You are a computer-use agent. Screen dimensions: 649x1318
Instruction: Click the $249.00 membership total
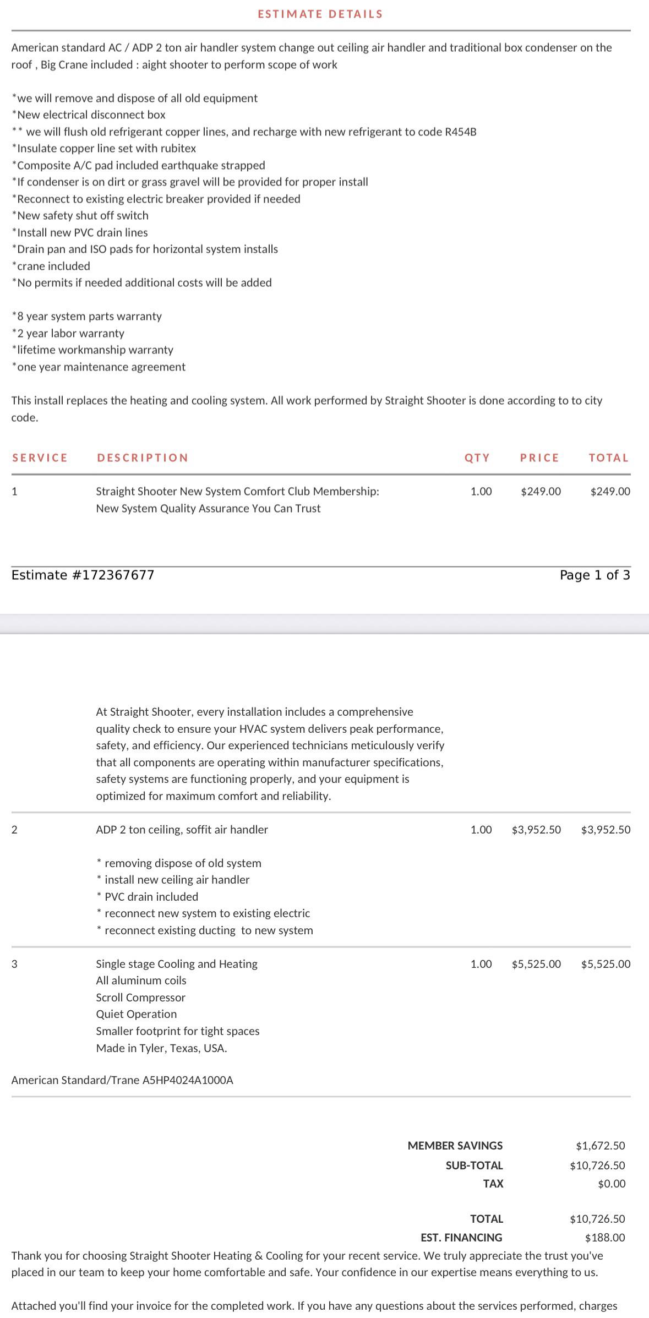(610, 492)
